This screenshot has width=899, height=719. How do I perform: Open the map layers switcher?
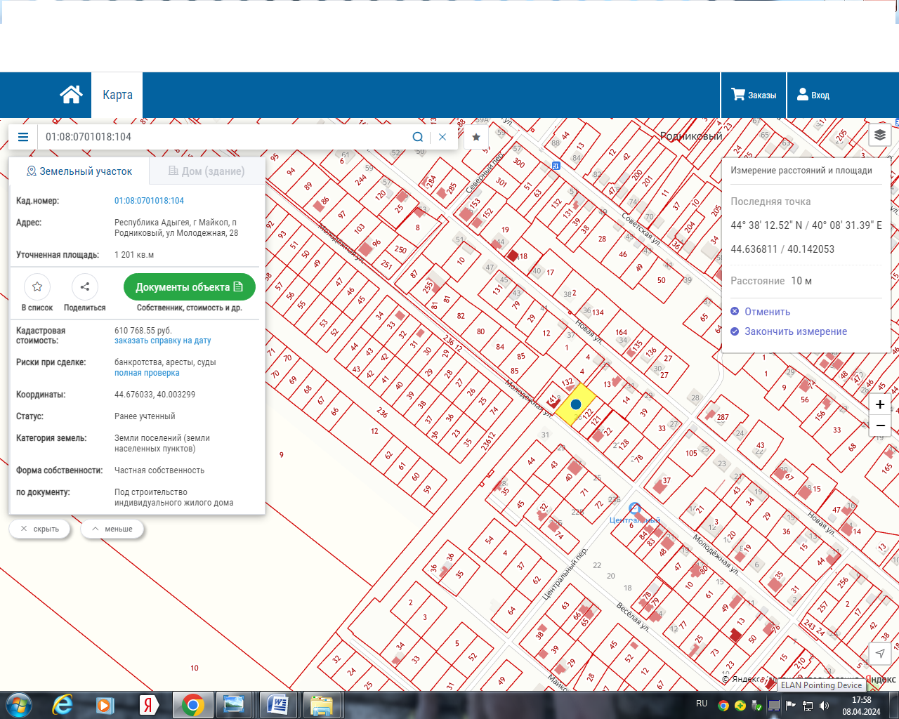point(879,135)
